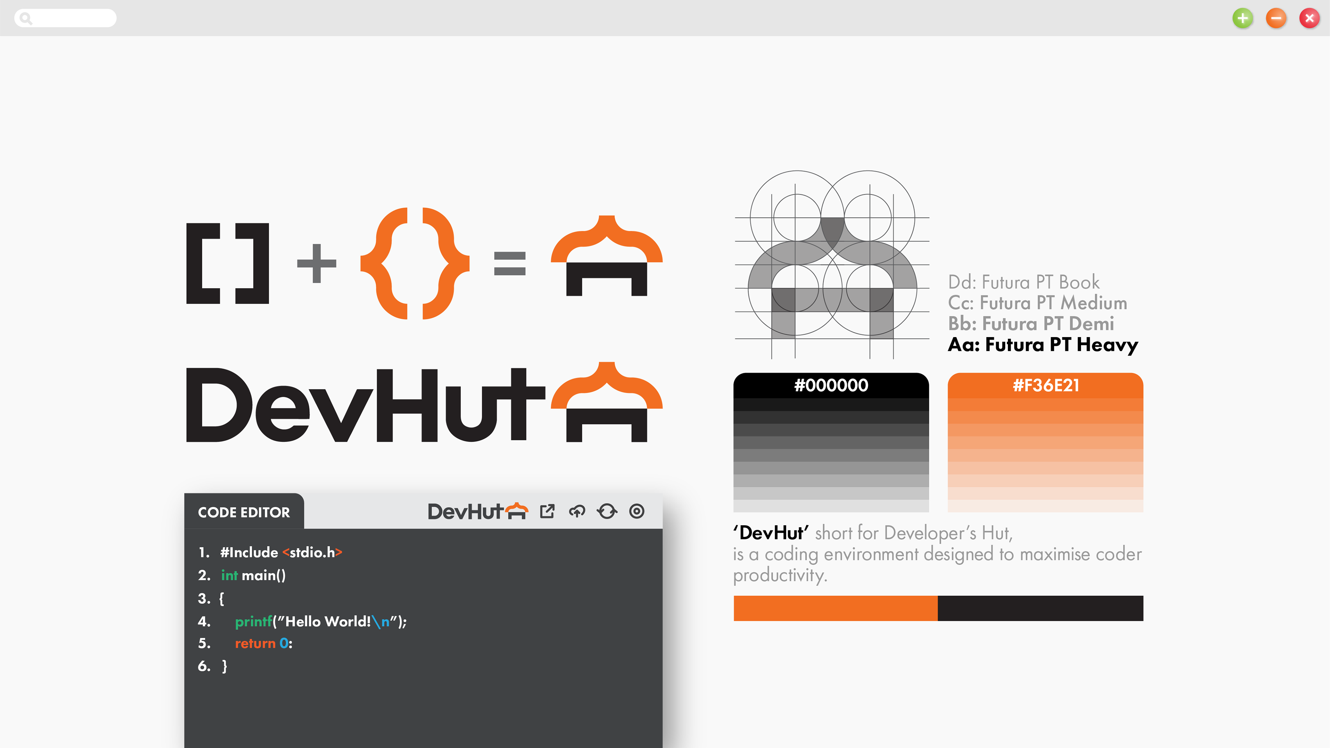Image resolution: width=1330 pixels, height=748 pixels.
Task: Click the orange minus window button
Action: [x=1276, y=19]
